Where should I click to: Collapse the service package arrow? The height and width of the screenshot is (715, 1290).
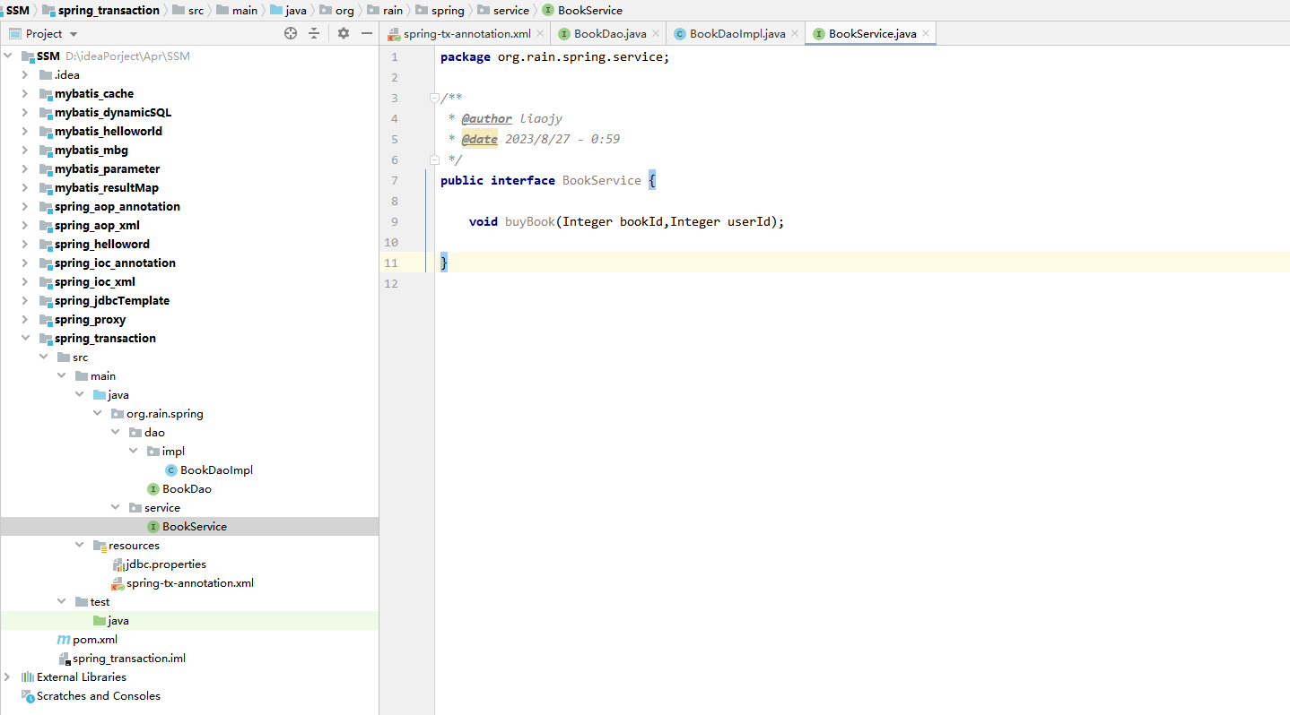pos(116,508)
